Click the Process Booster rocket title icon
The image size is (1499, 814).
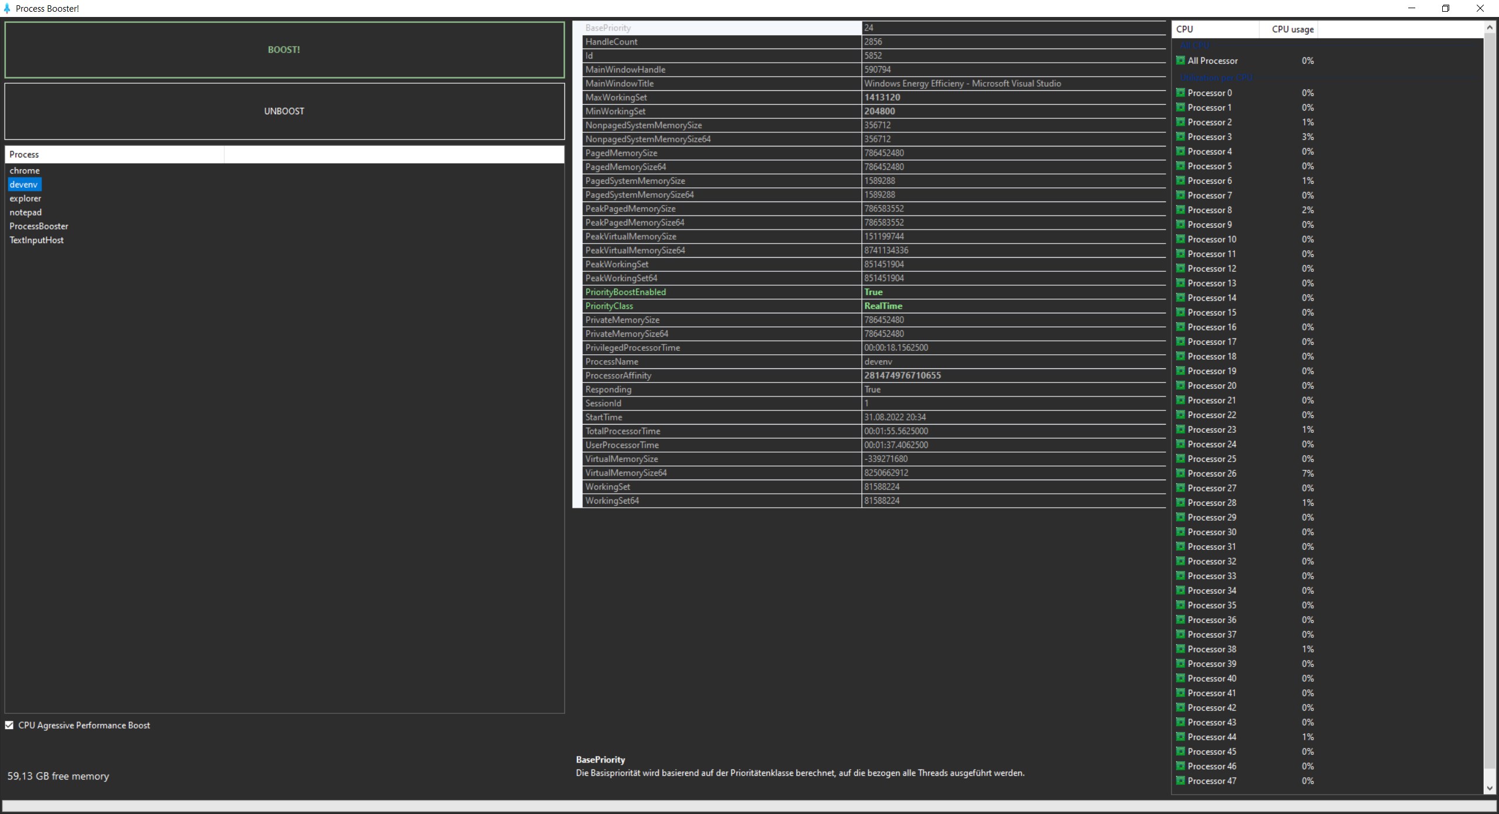tap(7, 8)
